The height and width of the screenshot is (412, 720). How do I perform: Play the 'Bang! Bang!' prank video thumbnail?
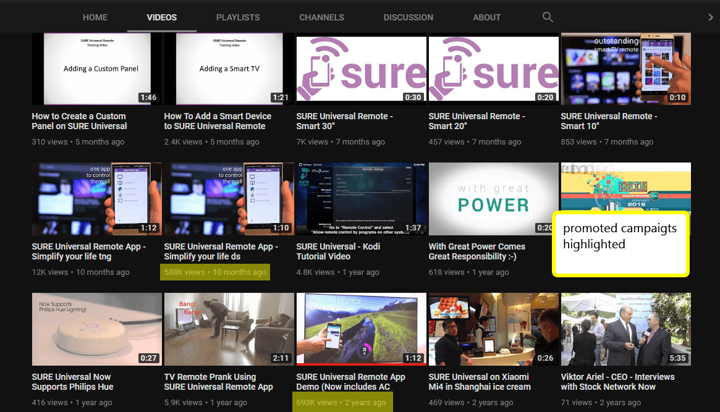[229, 329]
